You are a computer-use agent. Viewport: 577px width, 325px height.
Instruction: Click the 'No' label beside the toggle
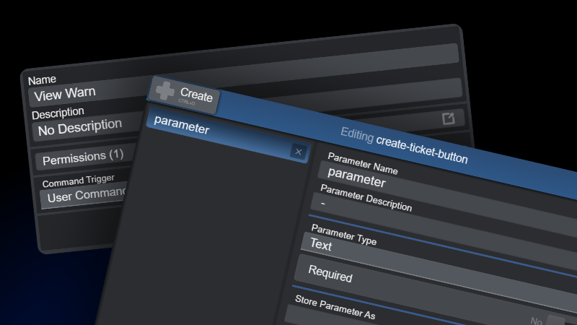(536, 321)
